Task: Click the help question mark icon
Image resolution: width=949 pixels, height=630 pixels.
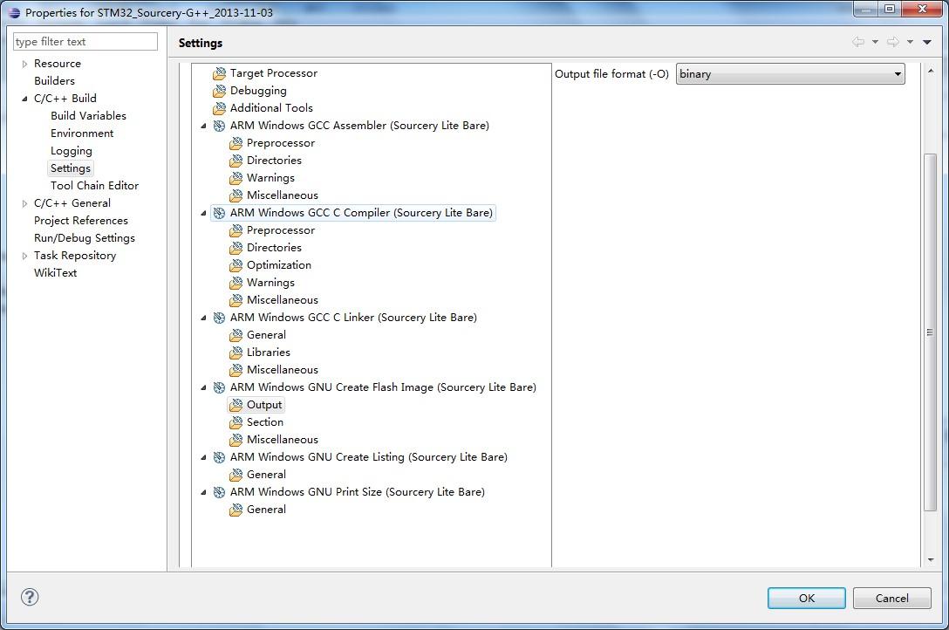Action: point(29,597)
